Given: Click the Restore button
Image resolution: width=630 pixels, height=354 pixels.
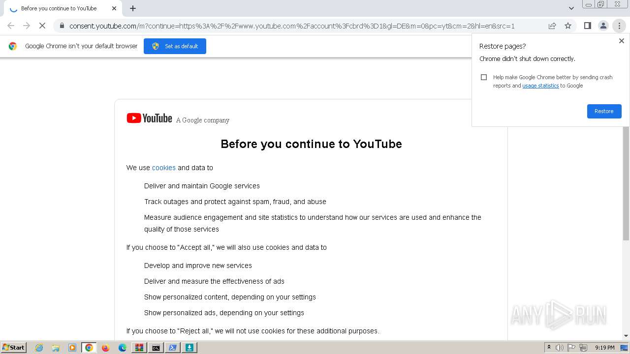Looking at the screenshot, I should (604, 111).
